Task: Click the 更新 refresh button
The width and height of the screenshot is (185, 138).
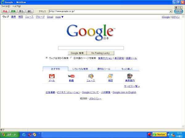Action: click(x=13, y=11)
